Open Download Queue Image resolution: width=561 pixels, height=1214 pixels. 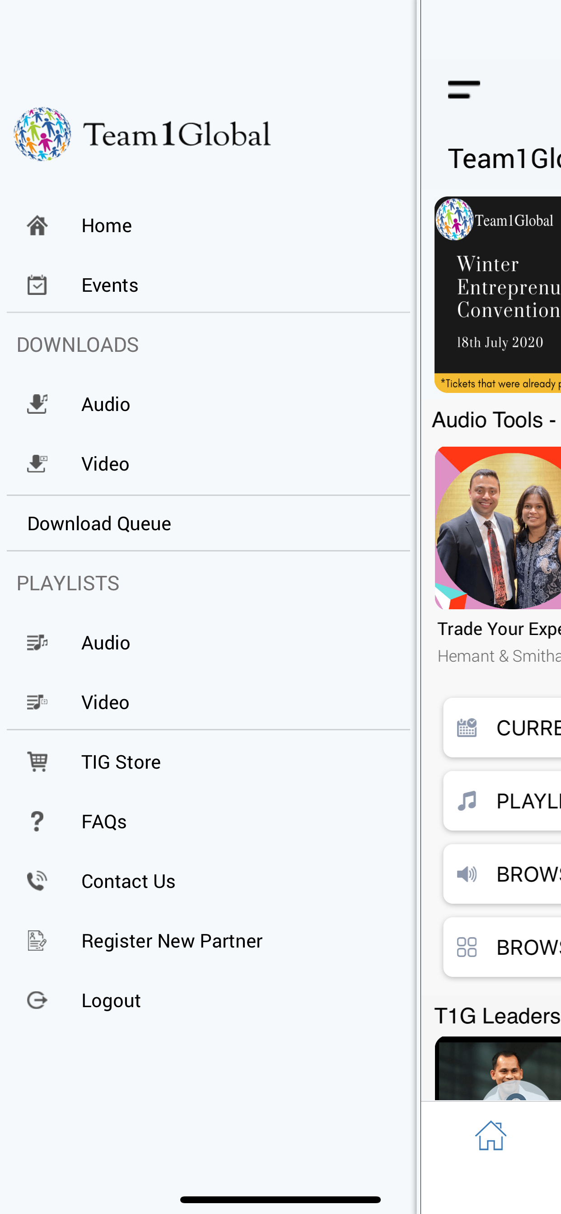coord(208,523)
